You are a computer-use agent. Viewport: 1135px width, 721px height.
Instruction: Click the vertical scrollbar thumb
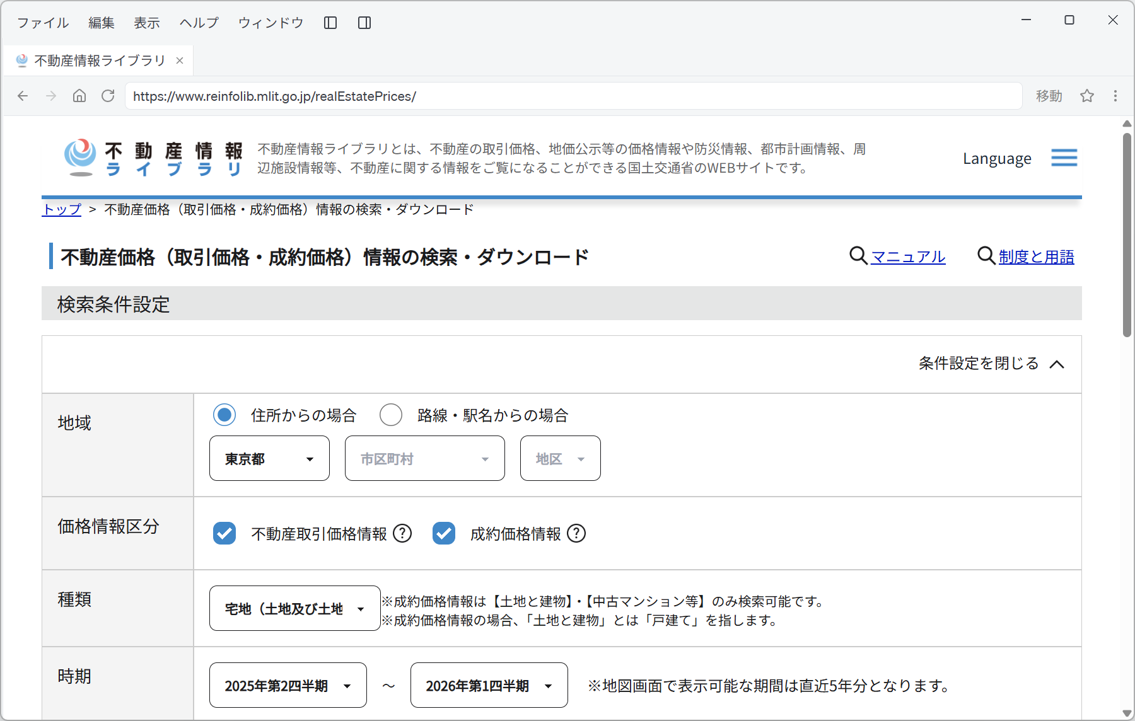(1127, 234)
